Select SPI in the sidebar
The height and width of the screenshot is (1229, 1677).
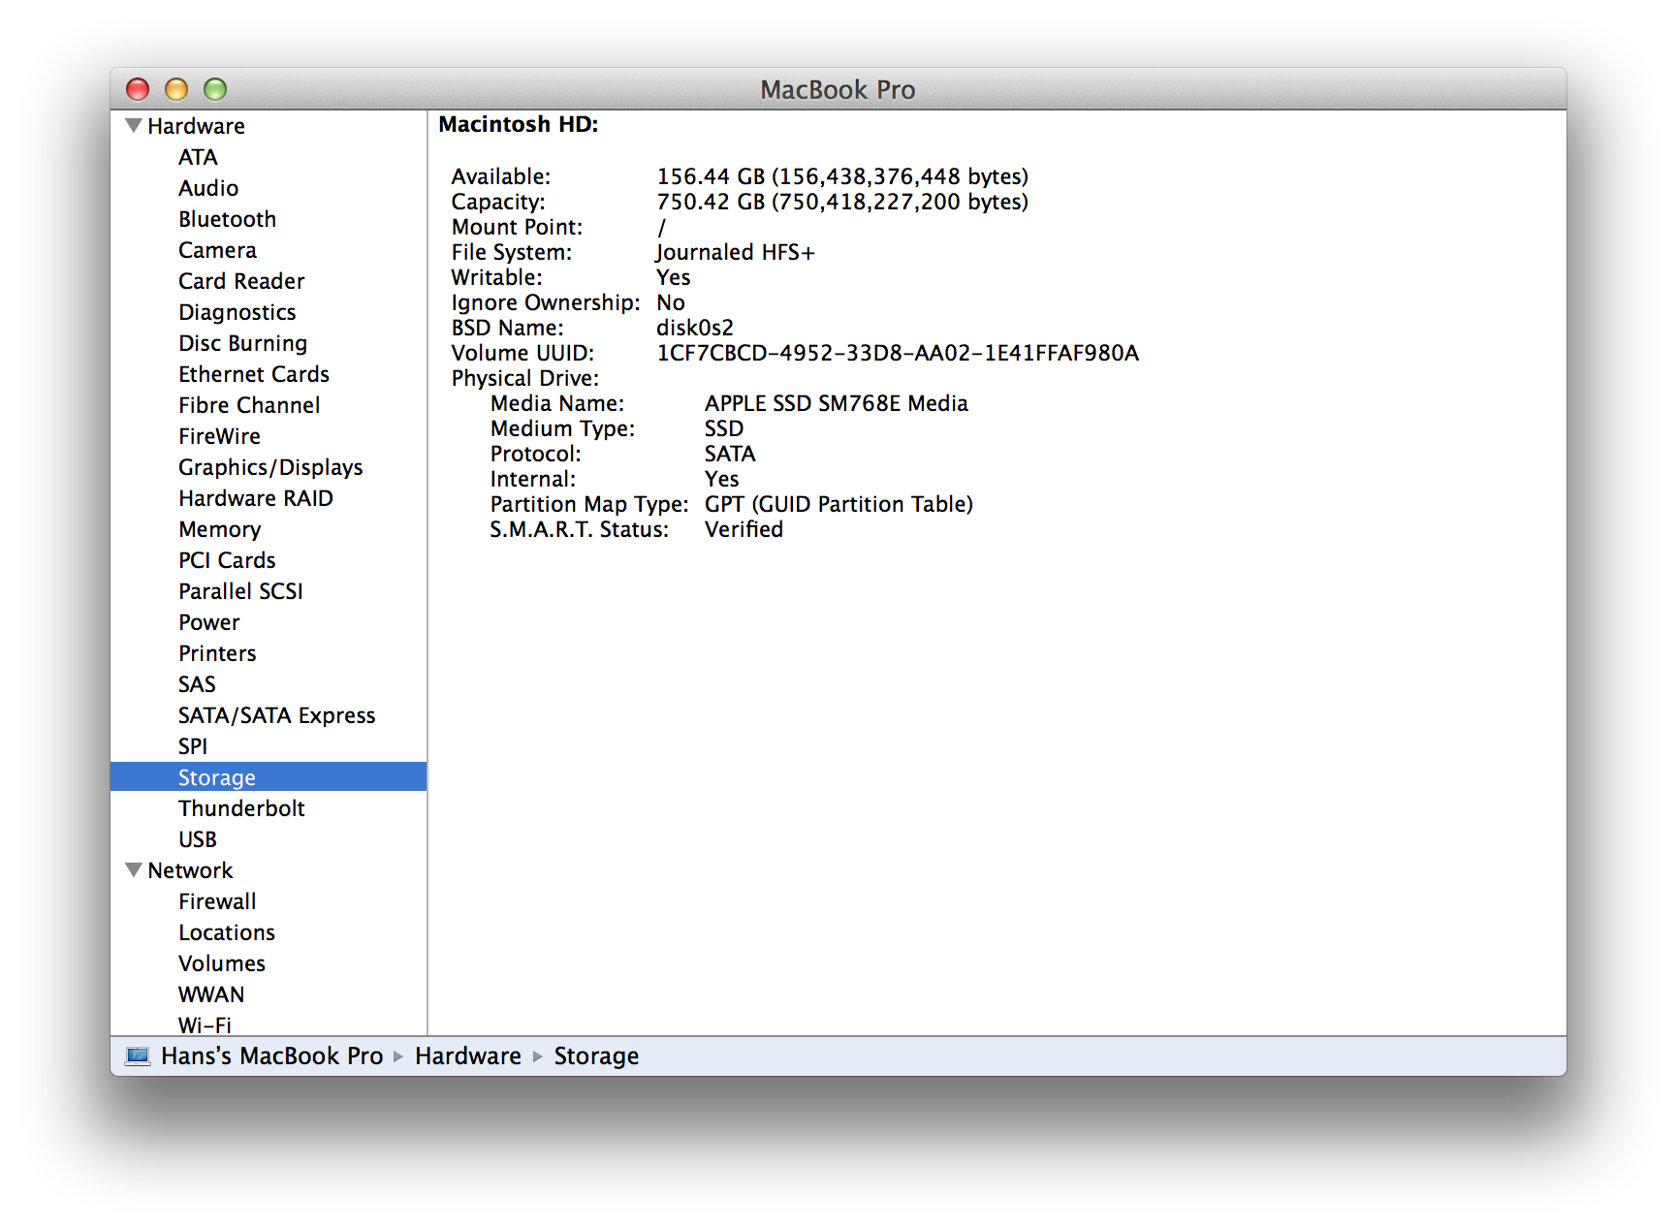193,746
